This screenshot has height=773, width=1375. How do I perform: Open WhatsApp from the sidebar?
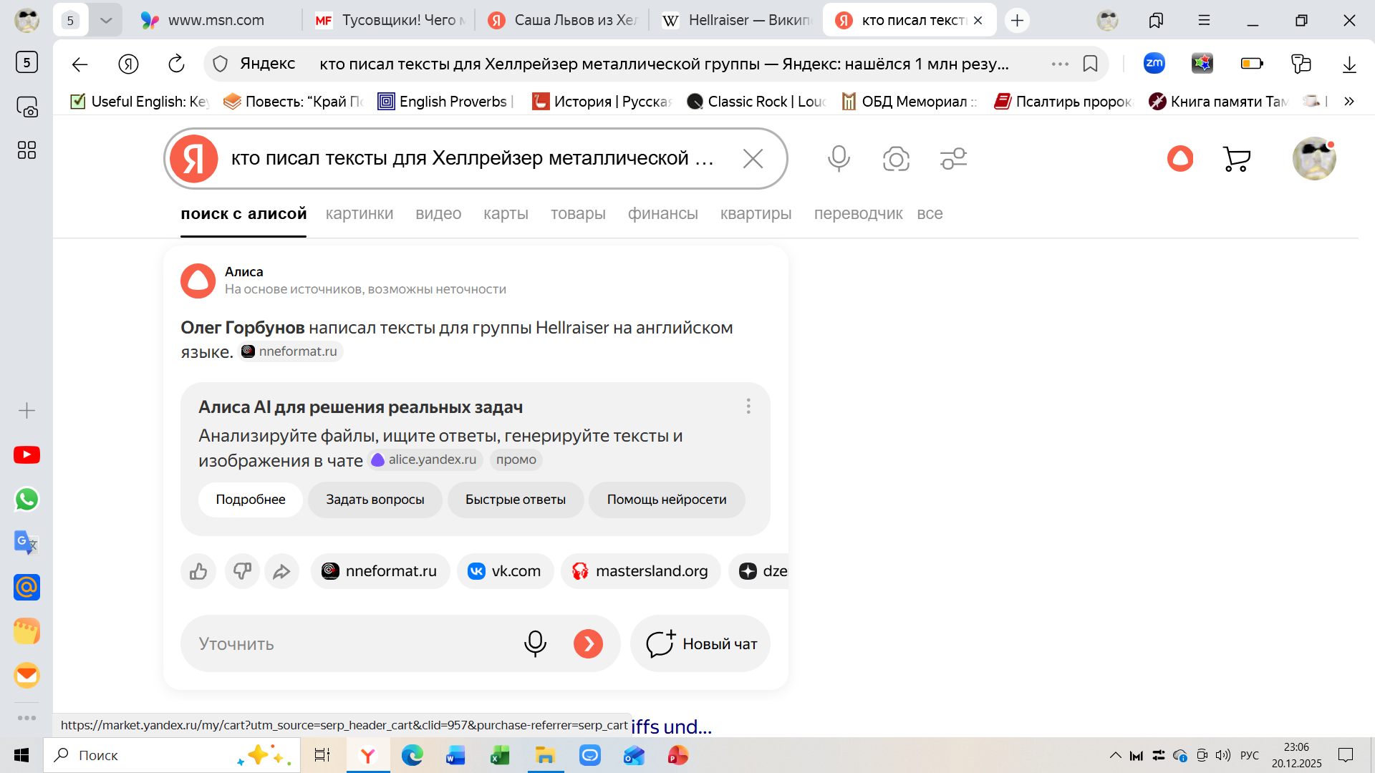26,500
